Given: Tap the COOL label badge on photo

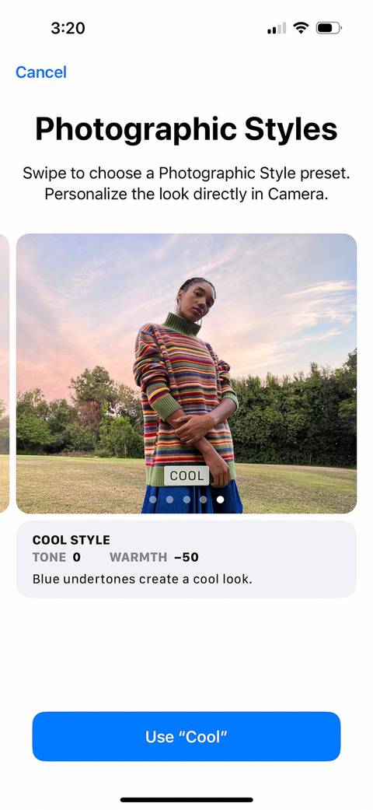Looking at the screenshot, I should click(x=186, y=475).
